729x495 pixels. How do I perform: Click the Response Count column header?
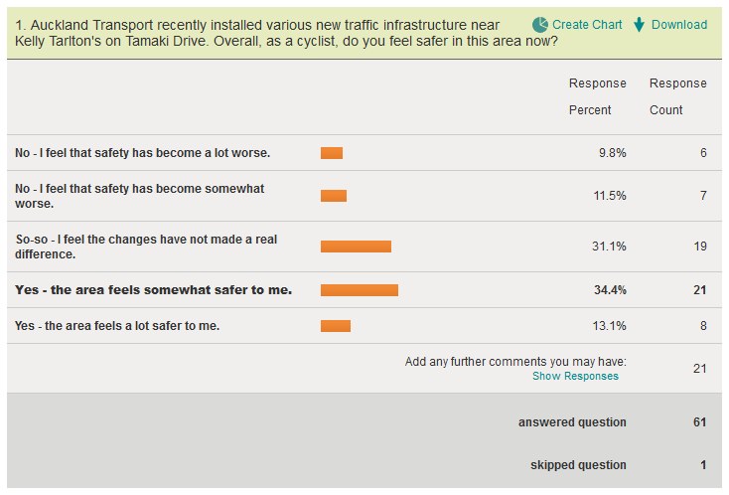(x=677, y=96)
